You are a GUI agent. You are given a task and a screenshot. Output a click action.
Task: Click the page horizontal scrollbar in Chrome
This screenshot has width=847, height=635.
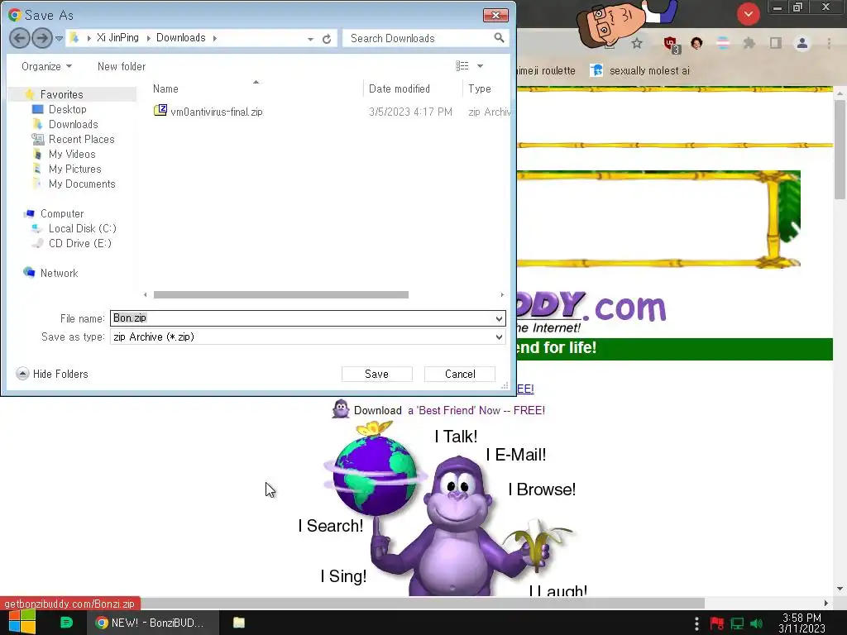point(423,603)
